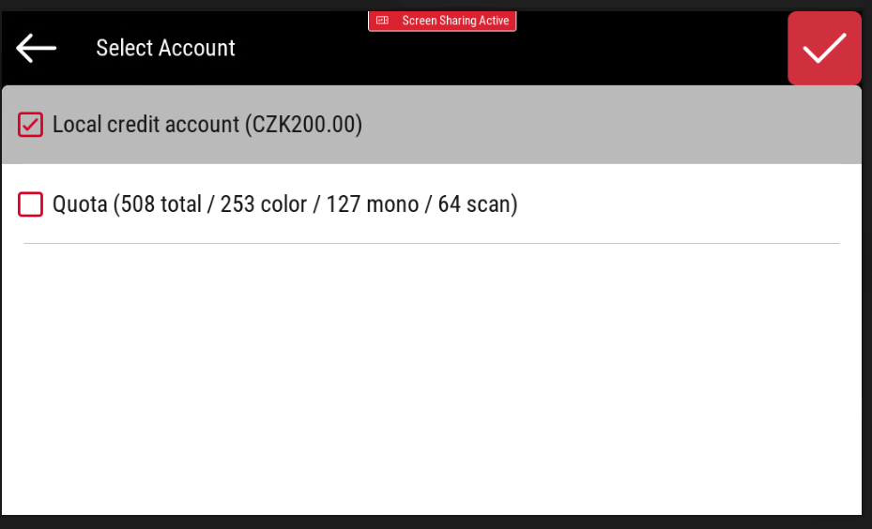Click the CZK200.00 credit balance
This screenshot has height=529, width=872.
[x=305, y=125]
